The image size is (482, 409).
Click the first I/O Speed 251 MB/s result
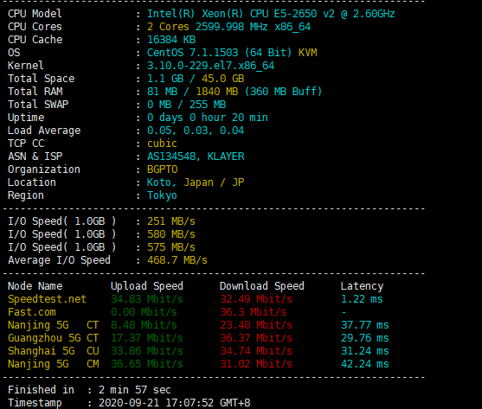pyautogui.click(x=171, y=221)
